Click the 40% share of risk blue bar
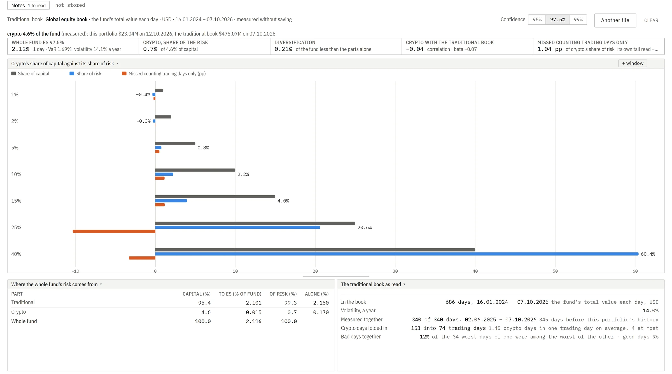Viewport: 672px width, 374px height. click(x=397, y=254)
